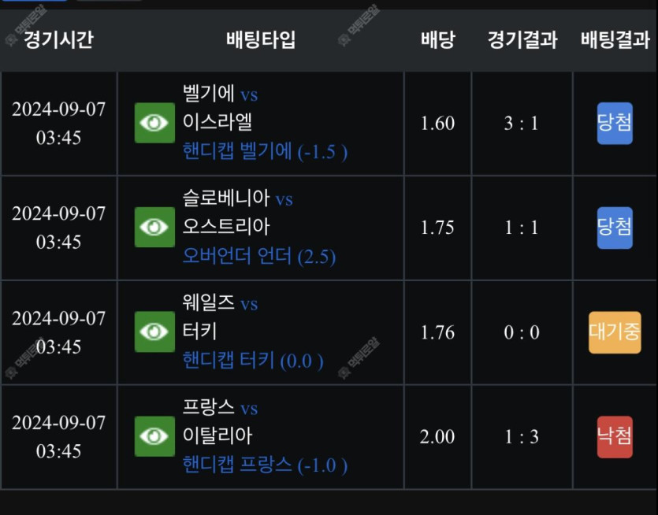Click the eye icon for Slovenia vs Austria
The width and height of the screenshot is (658, 515).
tap(154, 228)
